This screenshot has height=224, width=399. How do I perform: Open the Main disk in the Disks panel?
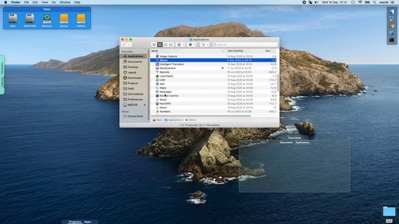pos(12,19)
